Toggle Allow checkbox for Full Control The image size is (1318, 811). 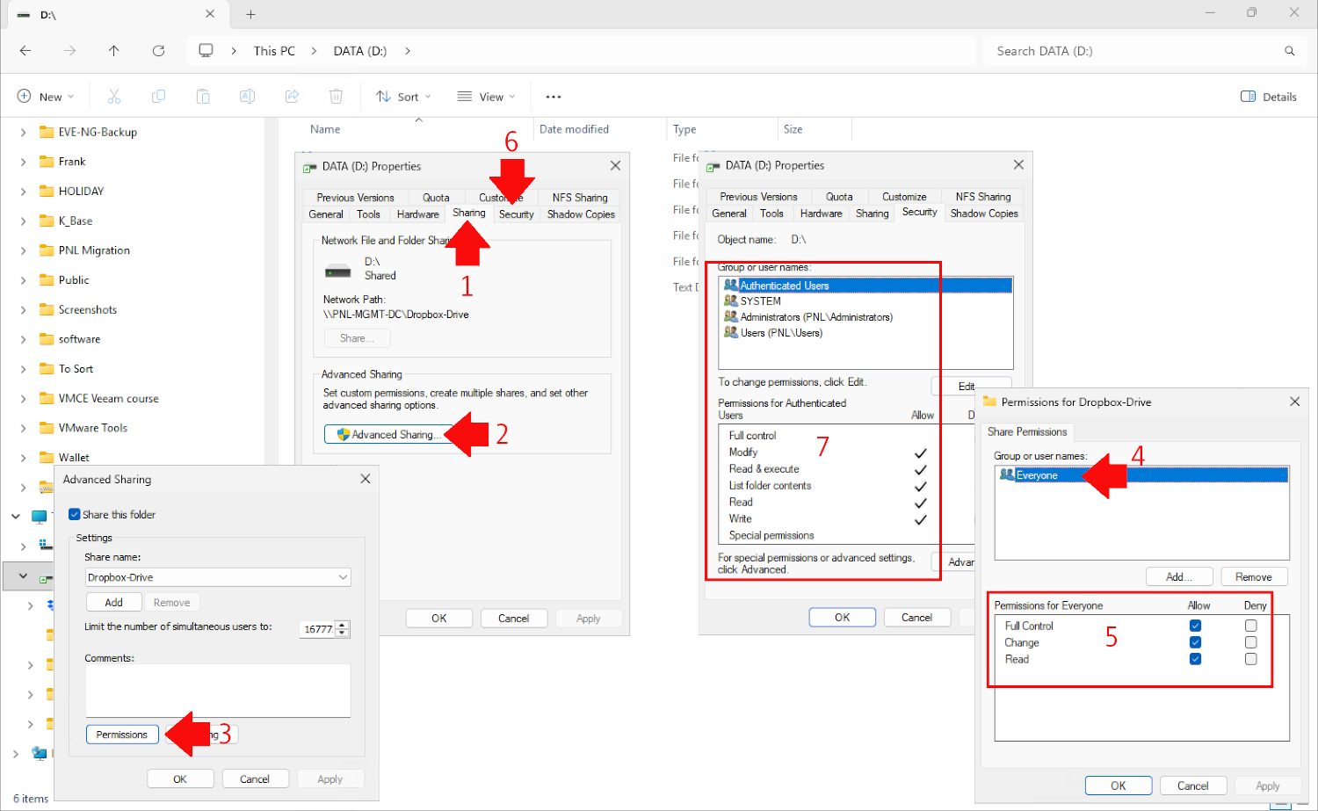coord(1195,626)
